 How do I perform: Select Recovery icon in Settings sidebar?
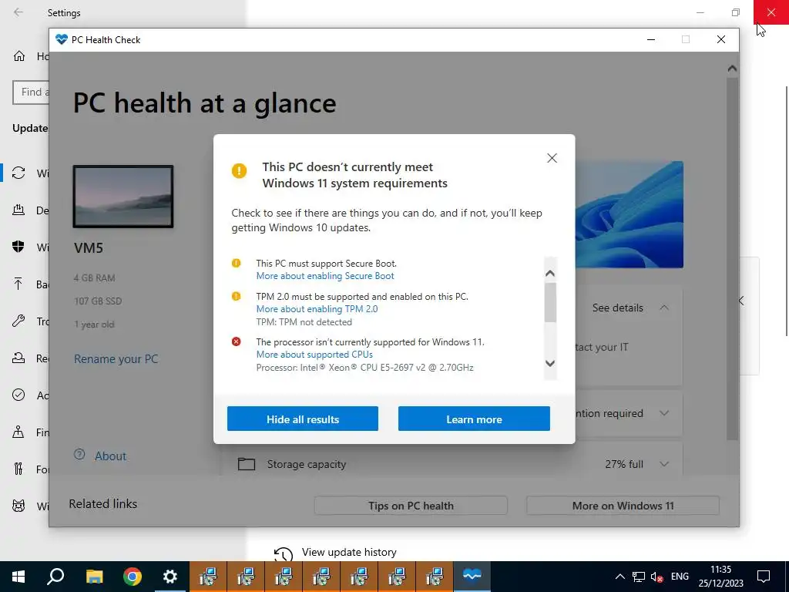(x=18, y=358)
